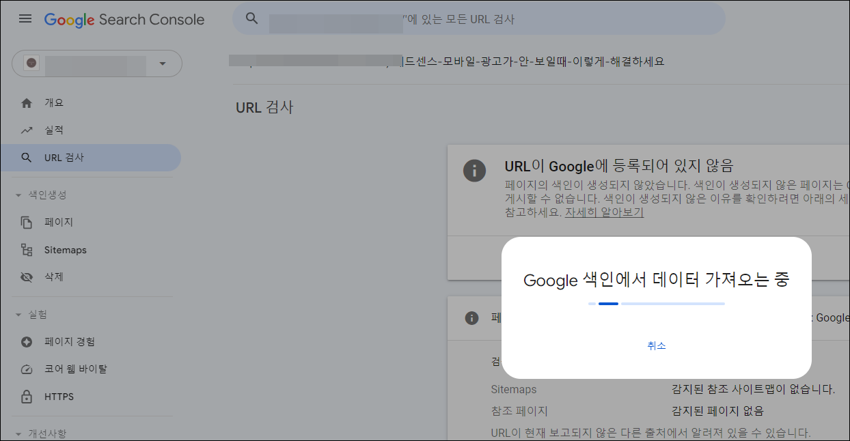Open the property selector dropdown
This screenshot has height=441, width=850.
(x=163, y=63)
